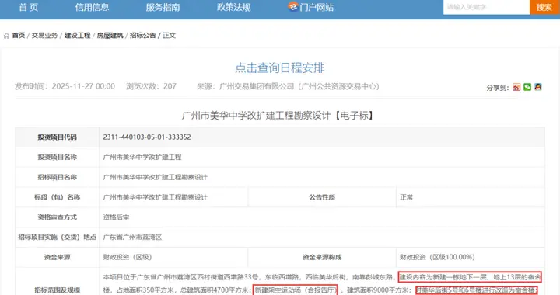
Task: Click the orange 搜索 button
Action: [544, 7]
